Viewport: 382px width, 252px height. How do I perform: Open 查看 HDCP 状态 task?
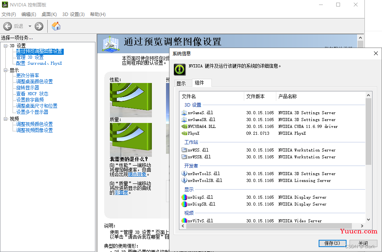click(x=32, y=94)
